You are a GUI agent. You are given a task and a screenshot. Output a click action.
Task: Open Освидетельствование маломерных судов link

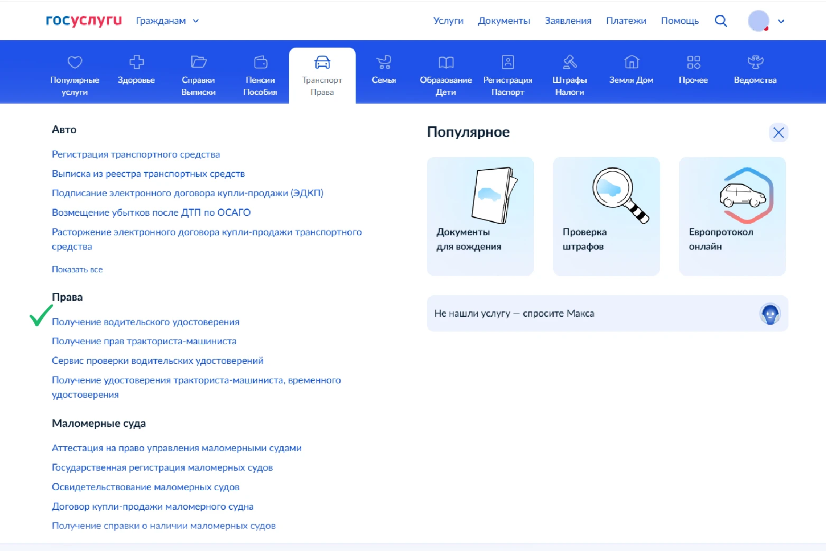pyautogui.click(x=145, y=487)
